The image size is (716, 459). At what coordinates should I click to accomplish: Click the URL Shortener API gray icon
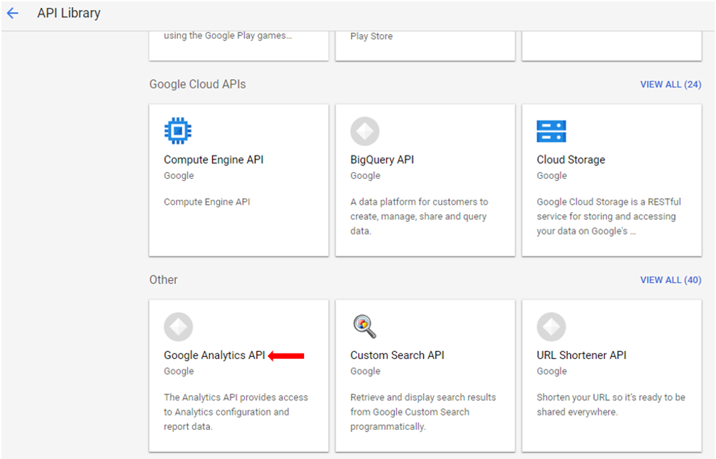click(551, 327)
